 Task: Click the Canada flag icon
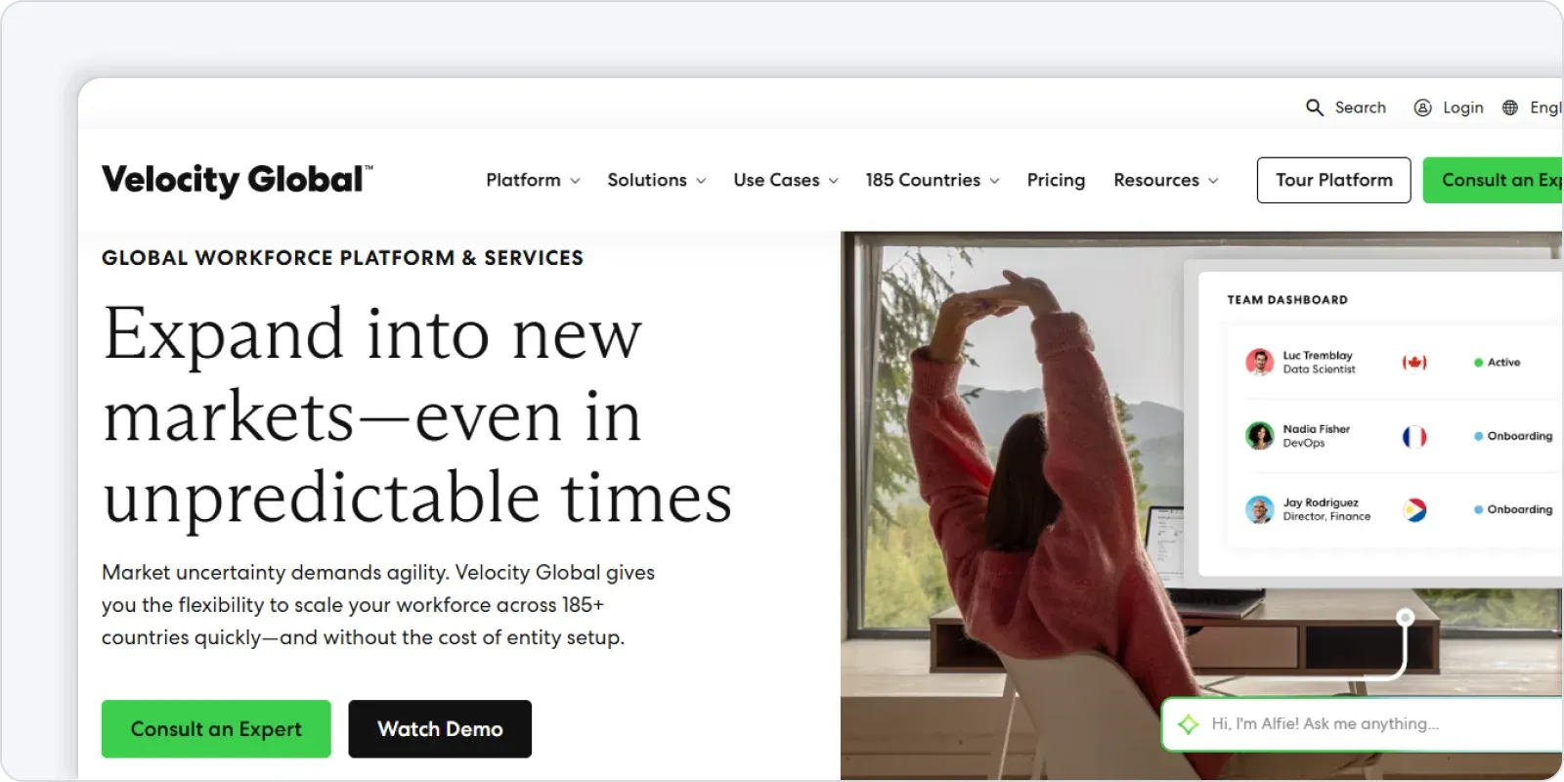click(x=1414, y=363)
